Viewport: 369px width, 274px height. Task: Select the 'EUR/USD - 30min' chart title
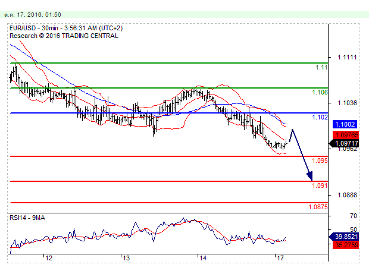coord(34,28)
